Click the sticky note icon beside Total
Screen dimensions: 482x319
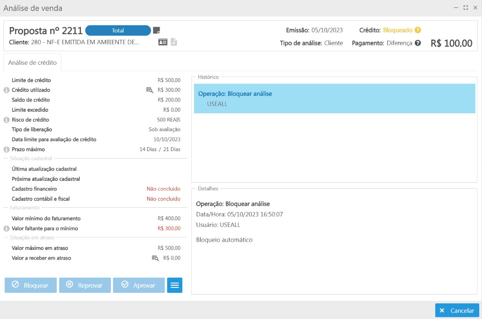click(x=157, y=30)
